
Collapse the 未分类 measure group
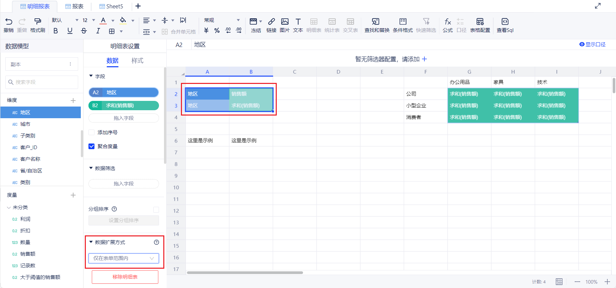point(9,207)
